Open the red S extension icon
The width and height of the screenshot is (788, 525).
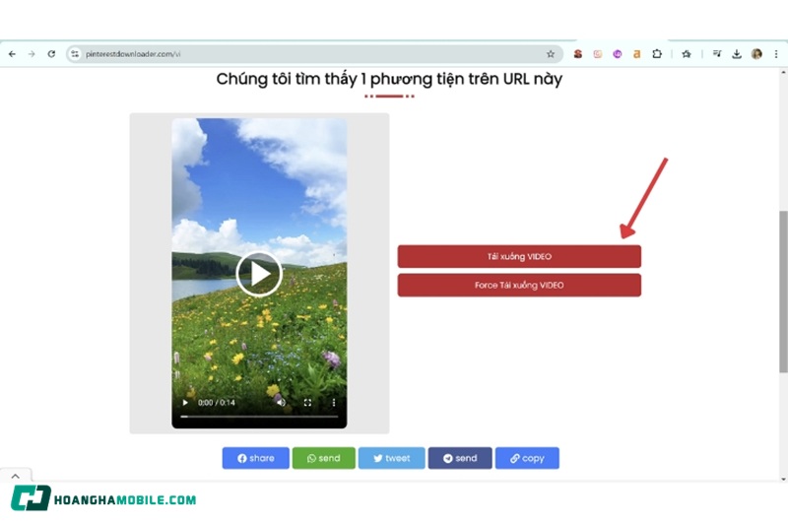pyautogui.click(x=578, y=54)
